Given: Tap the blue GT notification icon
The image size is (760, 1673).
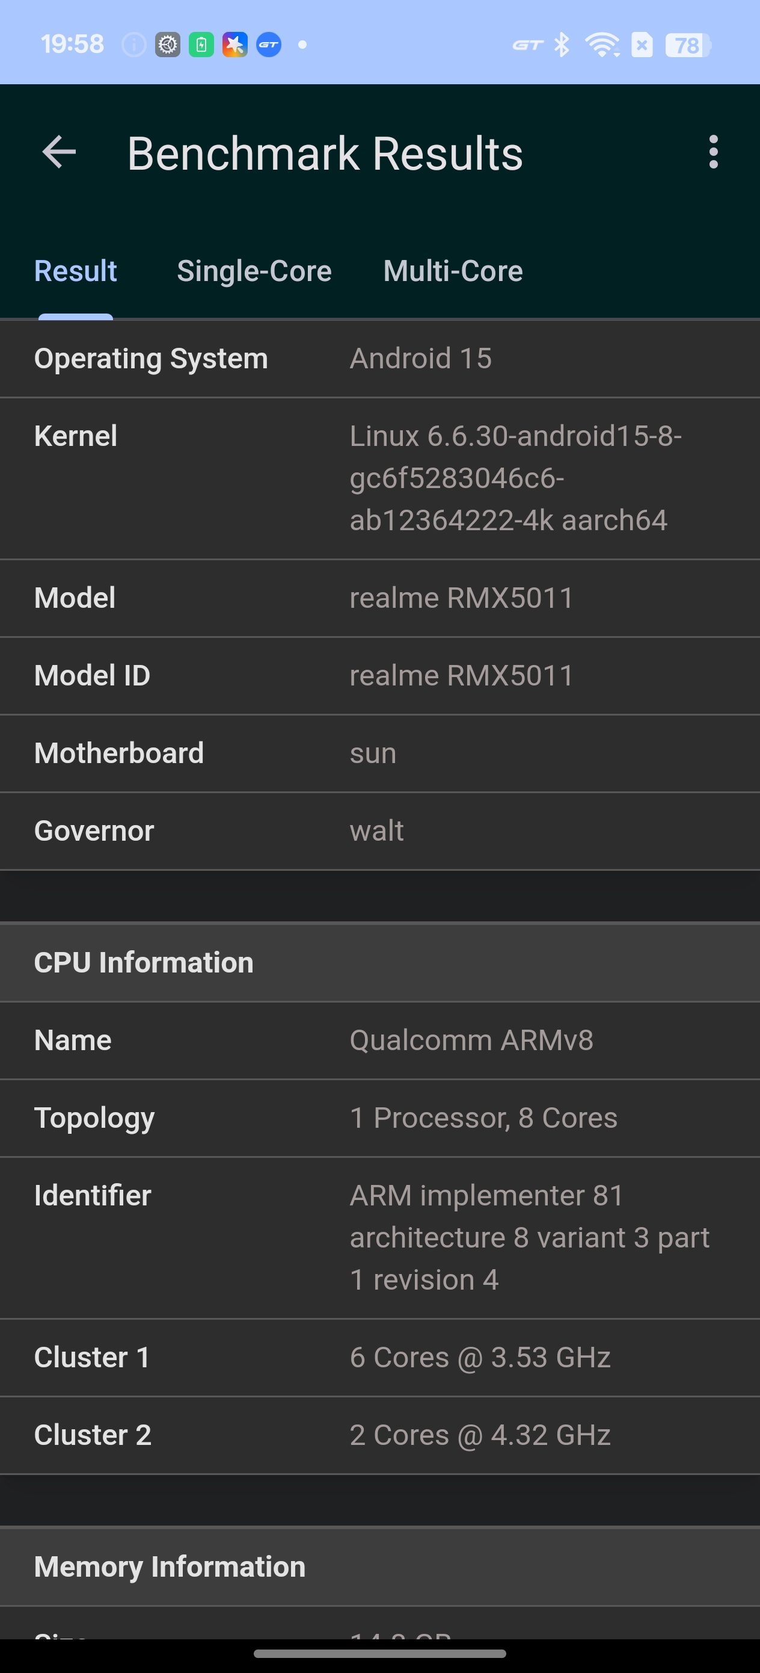Looking at the screenshot, I should coord(269,45).
